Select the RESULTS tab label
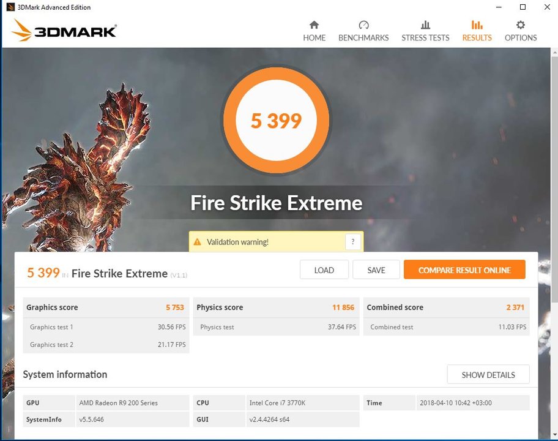 477,38
